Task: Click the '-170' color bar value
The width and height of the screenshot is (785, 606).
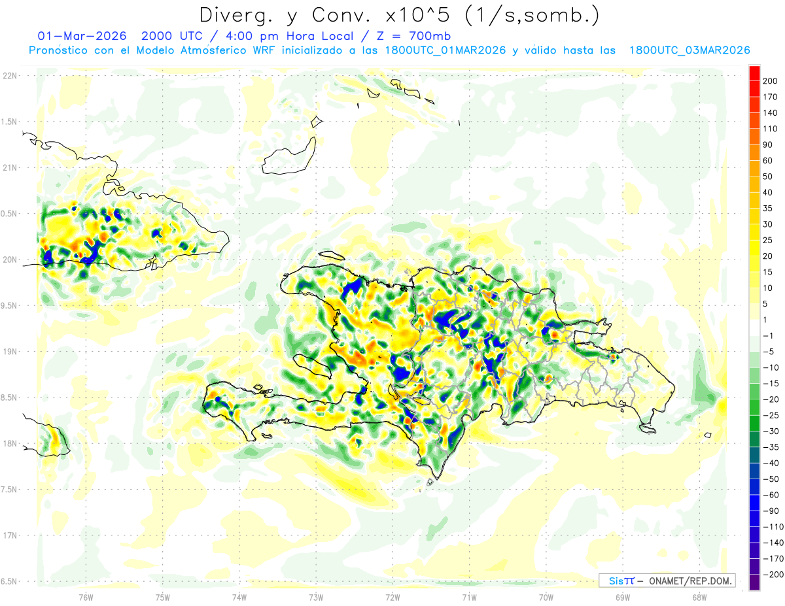Action: point(773,559)
